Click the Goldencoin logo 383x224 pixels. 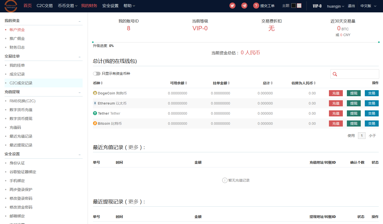11,6
